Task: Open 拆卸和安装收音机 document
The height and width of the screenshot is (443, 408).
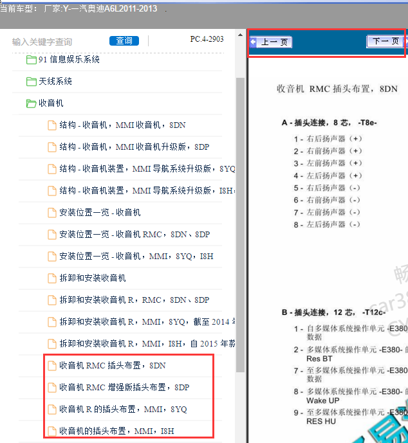Action: [93, 278]
